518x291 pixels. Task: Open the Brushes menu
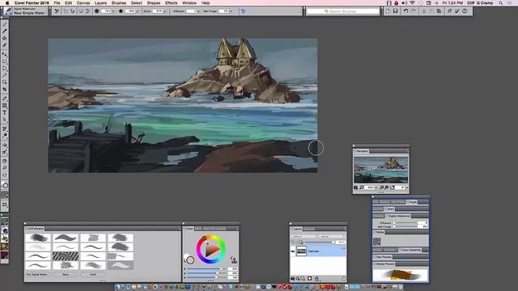tap(119, 2)
